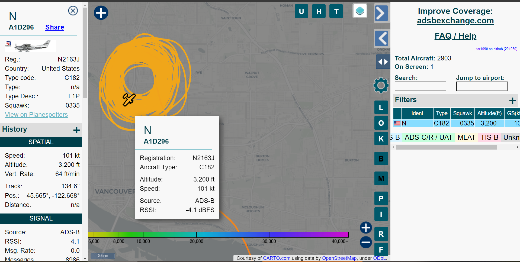
Task: Open the Share link for A1D296
Action: click(54, 27)
